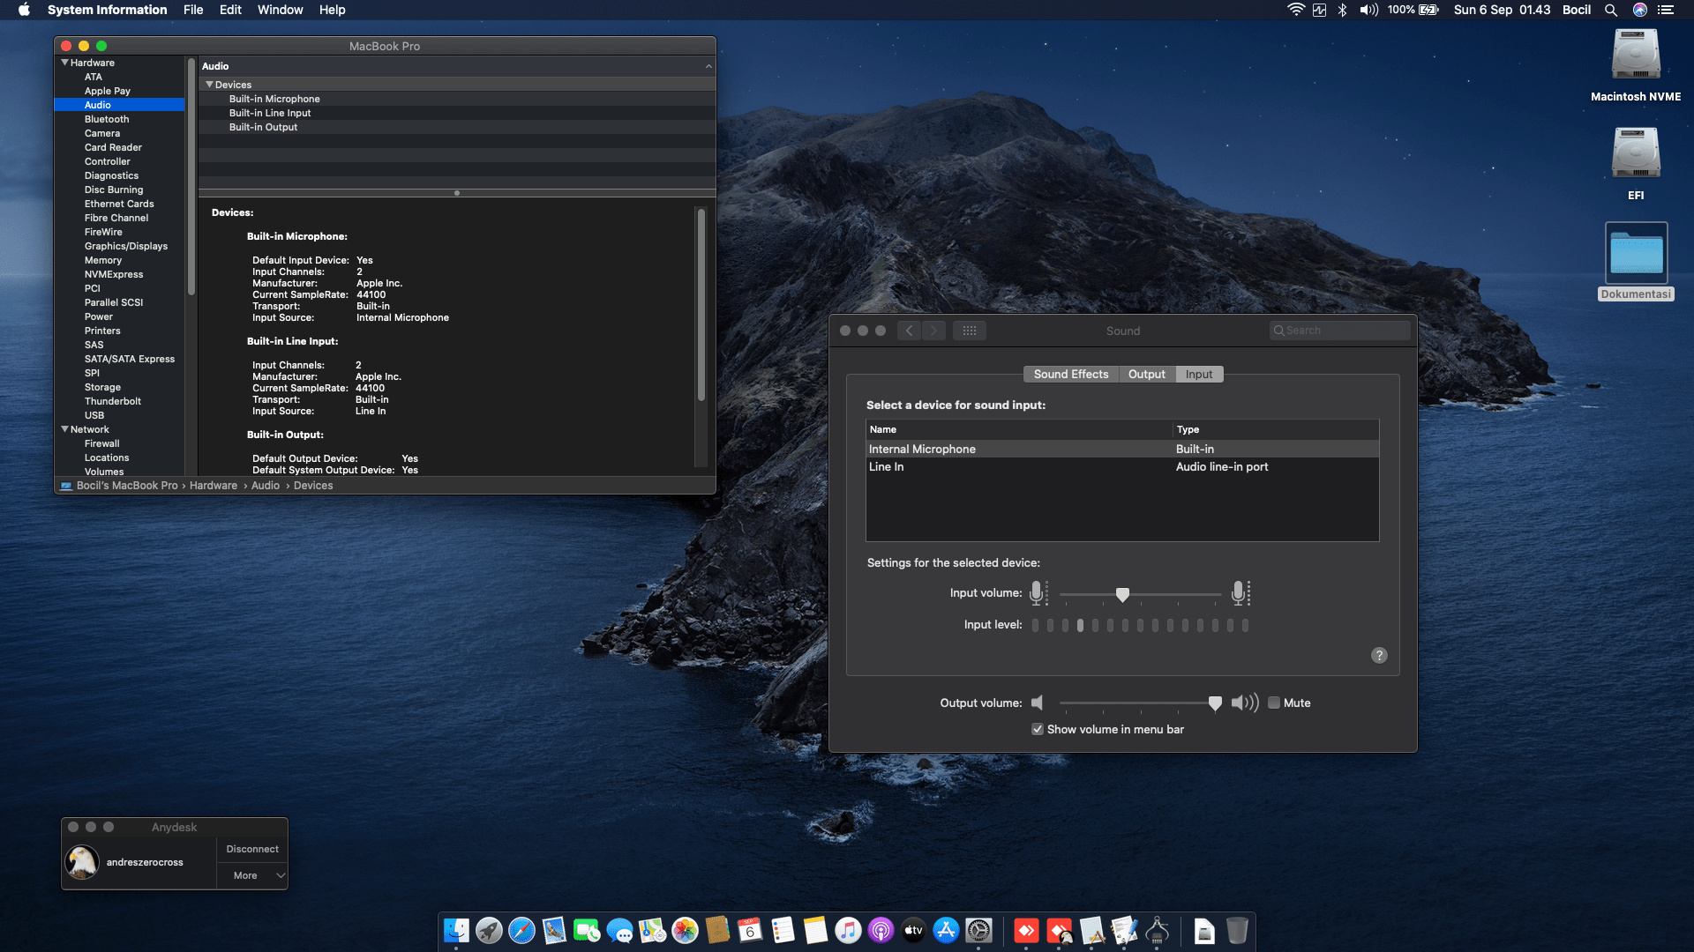Open Maps from the dock
The height and width of the screenshot is (952, 1694).
coord(652,931)
